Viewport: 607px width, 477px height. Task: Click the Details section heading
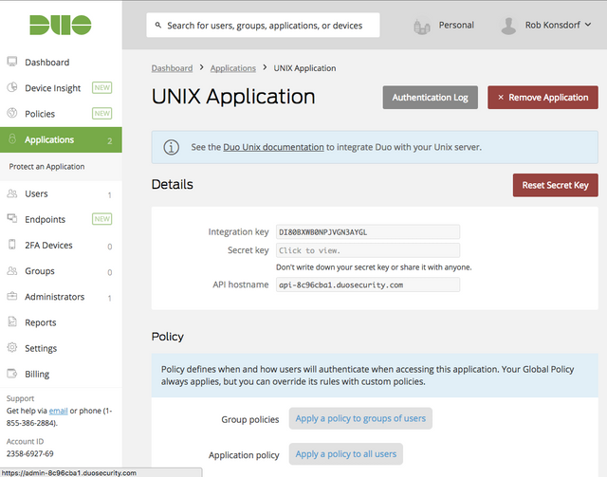point(173,184)
